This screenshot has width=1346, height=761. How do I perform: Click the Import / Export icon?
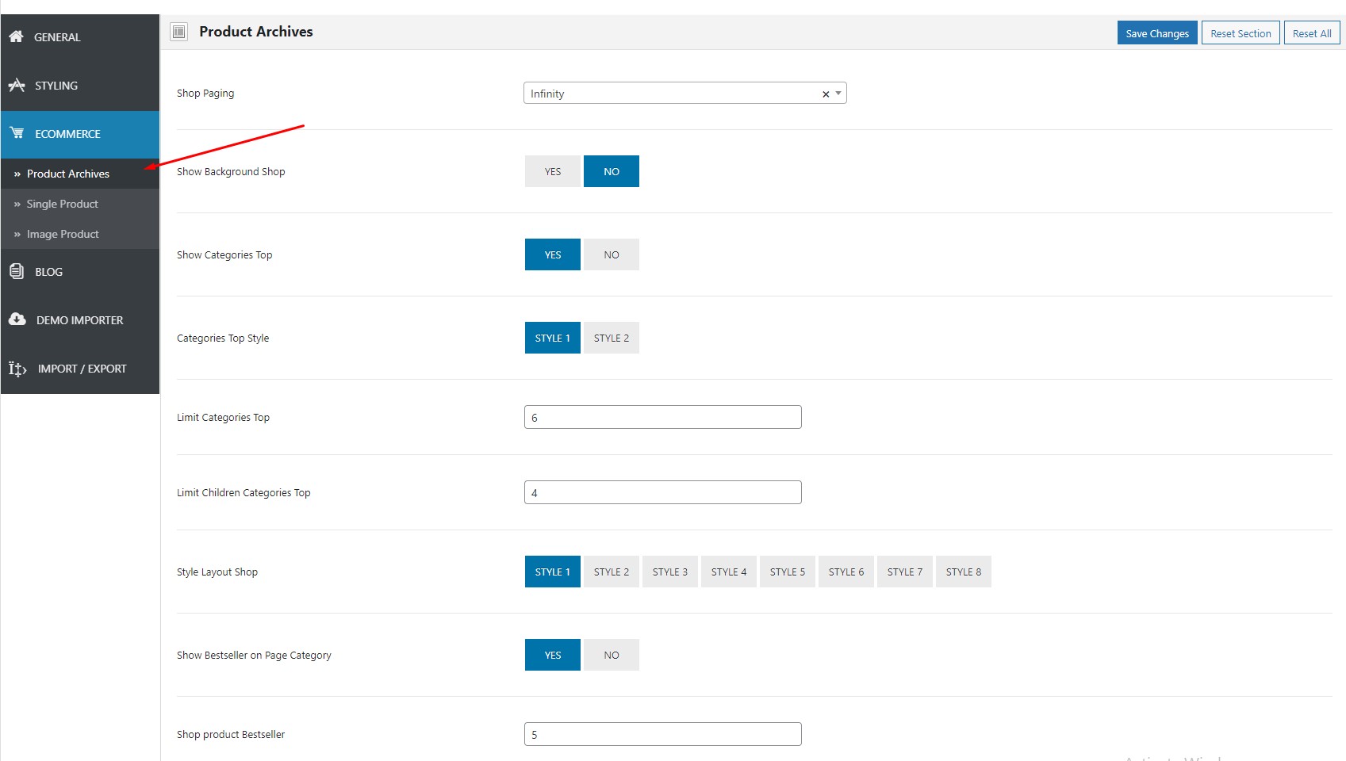[x=17, y=369]
